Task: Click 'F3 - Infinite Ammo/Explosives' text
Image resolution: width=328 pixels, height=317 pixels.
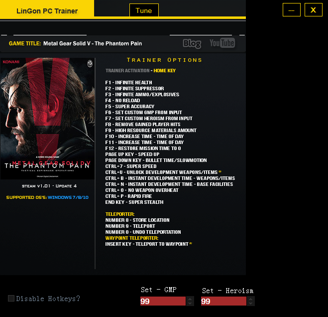Action: pos(142,95)
